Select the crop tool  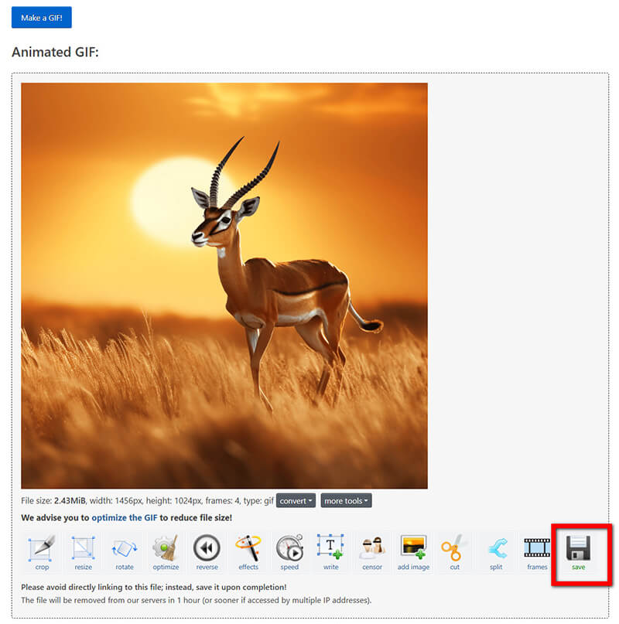(x=42, y=553)
